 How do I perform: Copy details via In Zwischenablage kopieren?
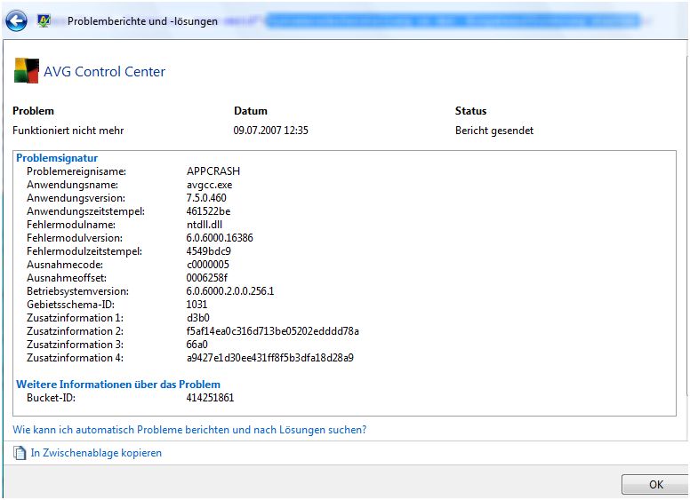(96, 453)
